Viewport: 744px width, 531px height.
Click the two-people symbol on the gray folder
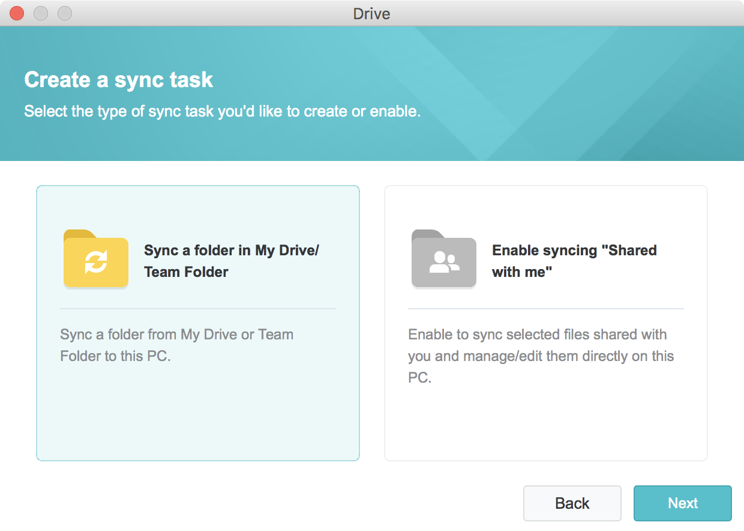tap(445, 262)
